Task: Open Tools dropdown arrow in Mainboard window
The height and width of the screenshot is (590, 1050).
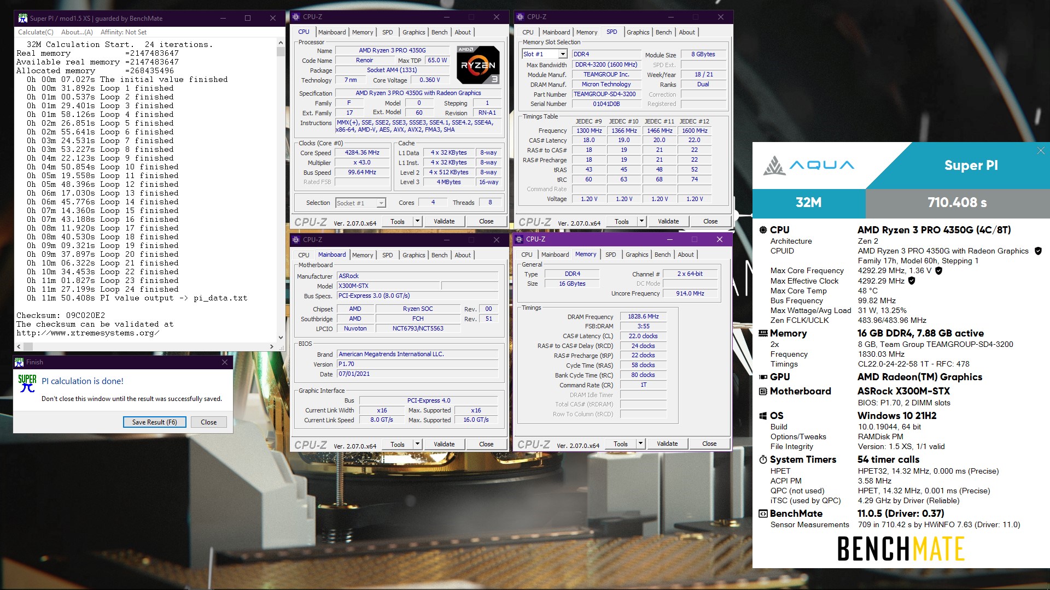Action: (x=417, y=444)
